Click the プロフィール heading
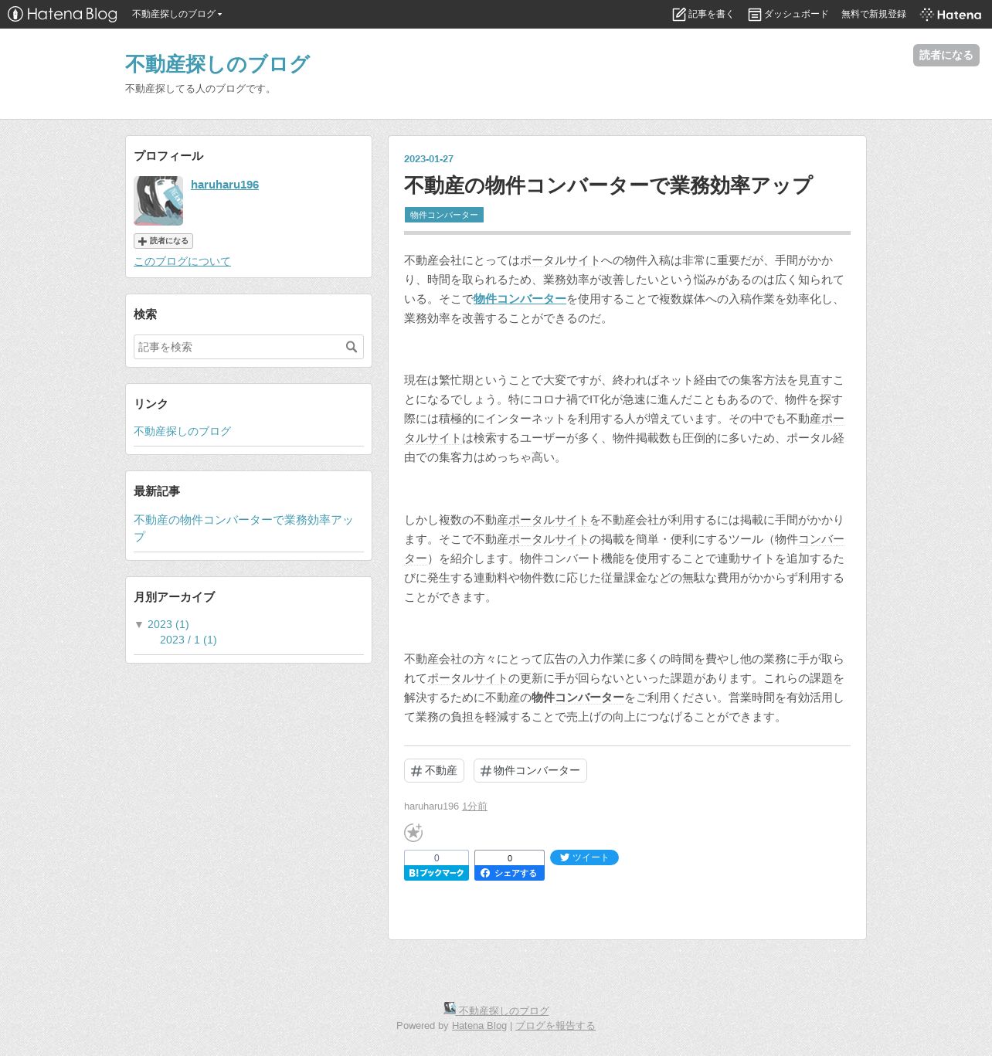This screenshot has width=992, height=1056. 168,156
